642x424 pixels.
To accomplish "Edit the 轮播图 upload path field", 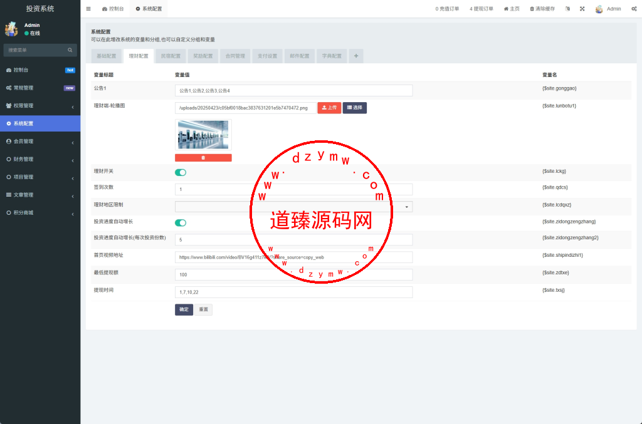I will coord(245,108).
